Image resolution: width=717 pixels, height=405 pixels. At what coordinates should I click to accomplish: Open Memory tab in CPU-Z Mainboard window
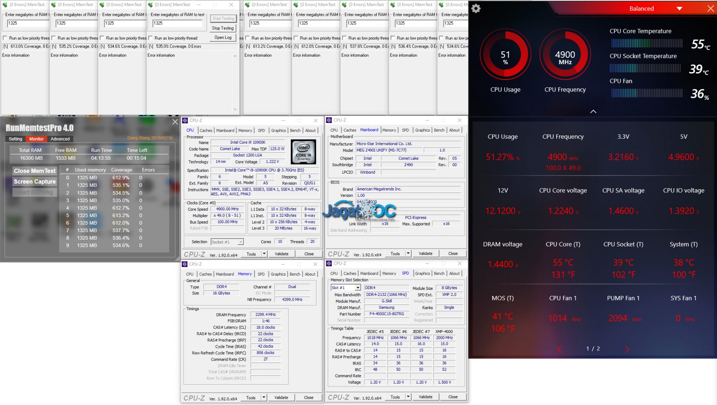pyautogui.click(x=389, y=130)
